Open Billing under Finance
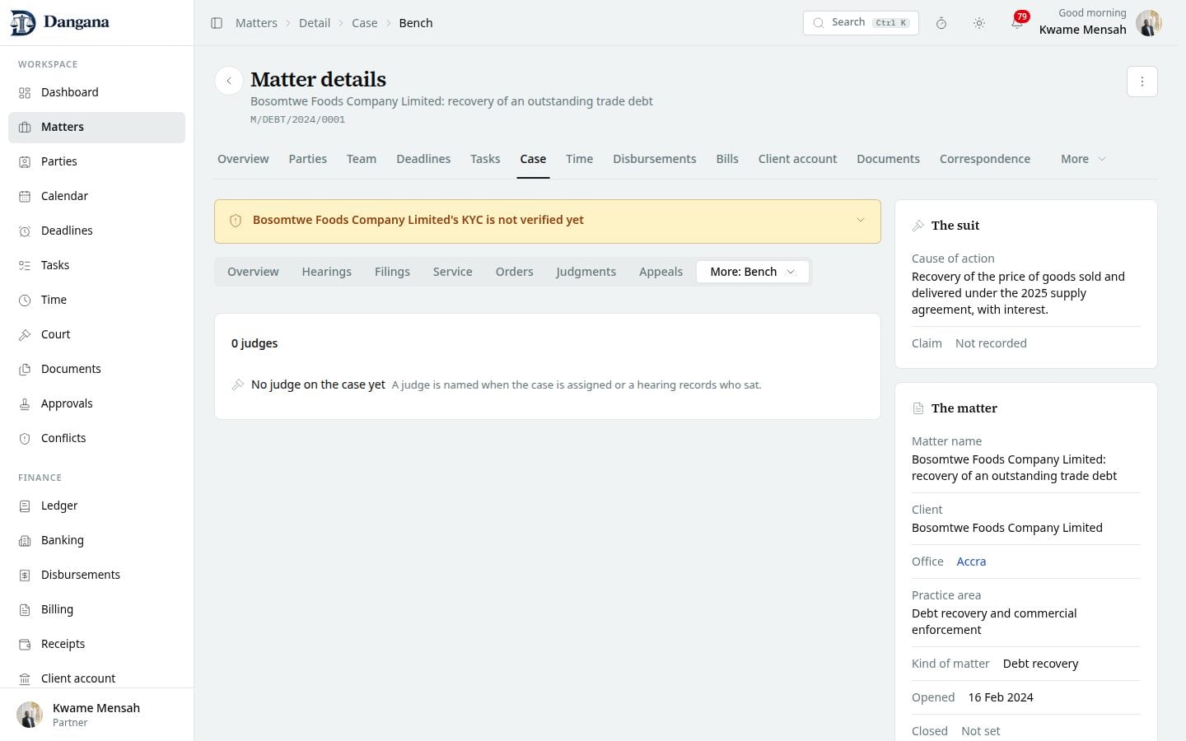Image resolution: width=1186 pixels, height=741 pixels. 96,609
